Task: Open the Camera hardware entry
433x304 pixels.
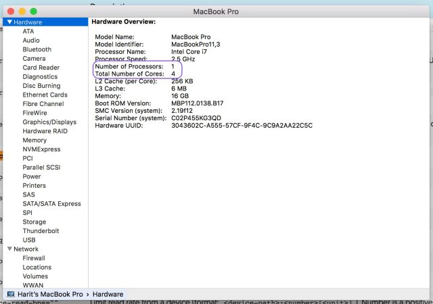Action: 35,59
